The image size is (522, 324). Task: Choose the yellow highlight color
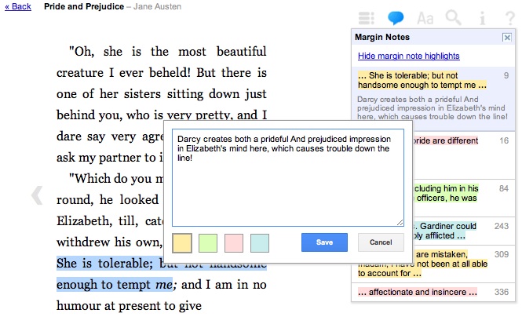pyautogui.click(x=182, y=243)
